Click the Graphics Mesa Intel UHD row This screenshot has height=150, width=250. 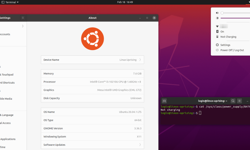tap(92, 90)
